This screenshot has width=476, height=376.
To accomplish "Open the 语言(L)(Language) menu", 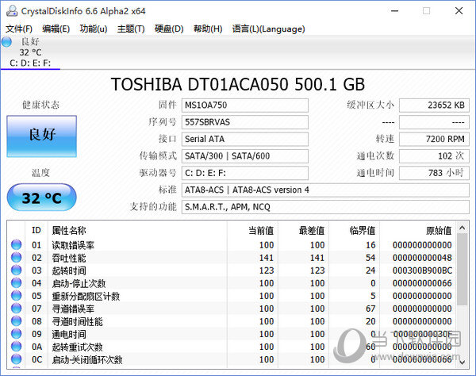I will [268, 29].
